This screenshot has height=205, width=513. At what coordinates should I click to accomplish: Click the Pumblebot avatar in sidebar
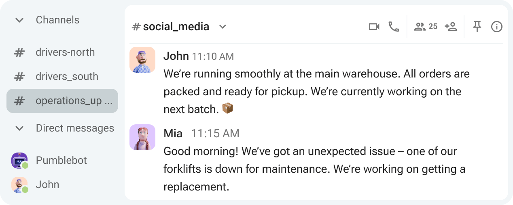click(19, 161)
